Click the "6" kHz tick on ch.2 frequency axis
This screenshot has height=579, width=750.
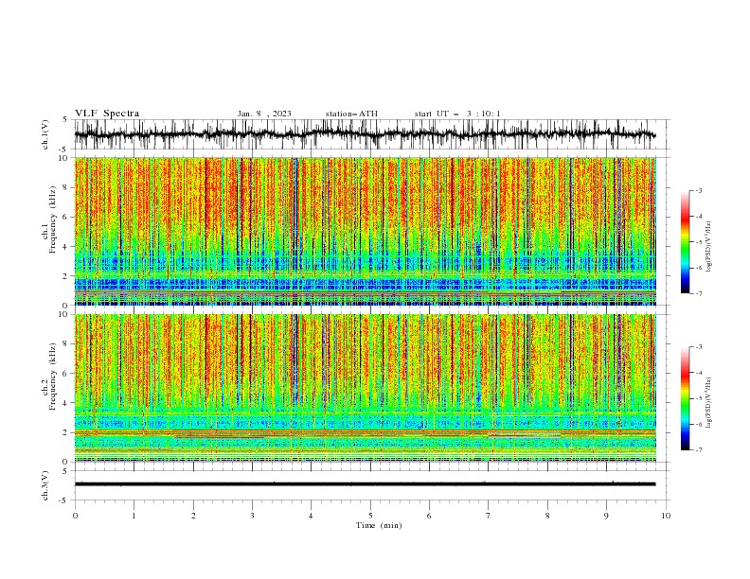click(x=65, y=374)
